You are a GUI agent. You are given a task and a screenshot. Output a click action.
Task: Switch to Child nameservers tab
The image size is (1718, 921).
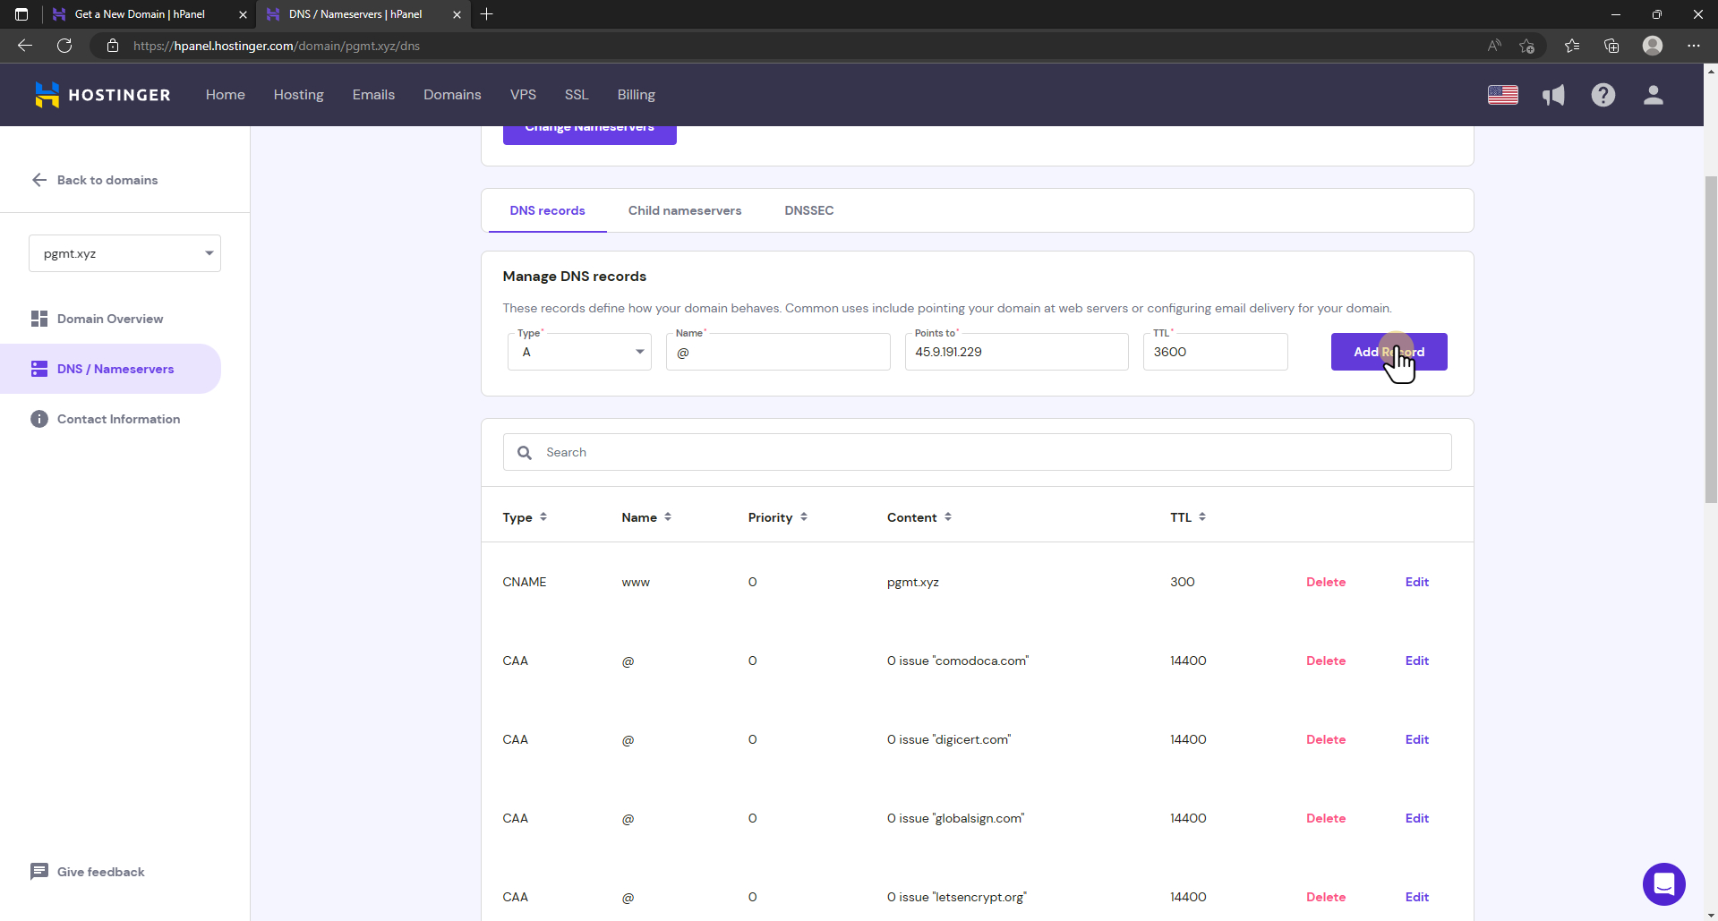[x=685, y=210]
